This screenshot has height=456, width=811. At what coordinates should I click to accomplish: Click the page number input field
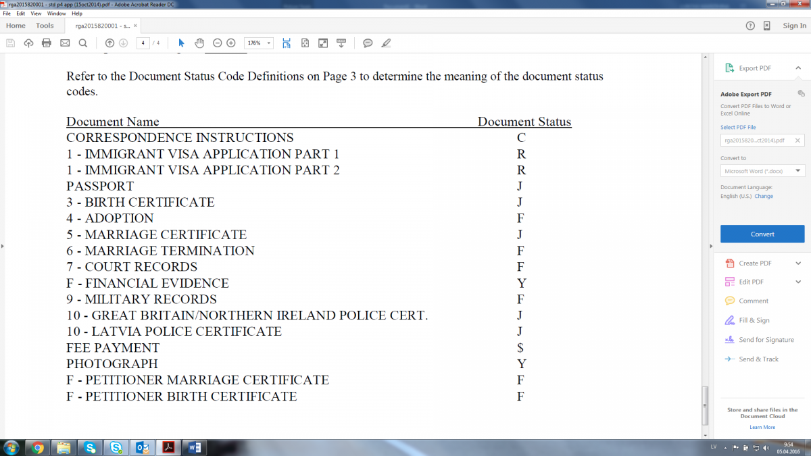point(143,43)
